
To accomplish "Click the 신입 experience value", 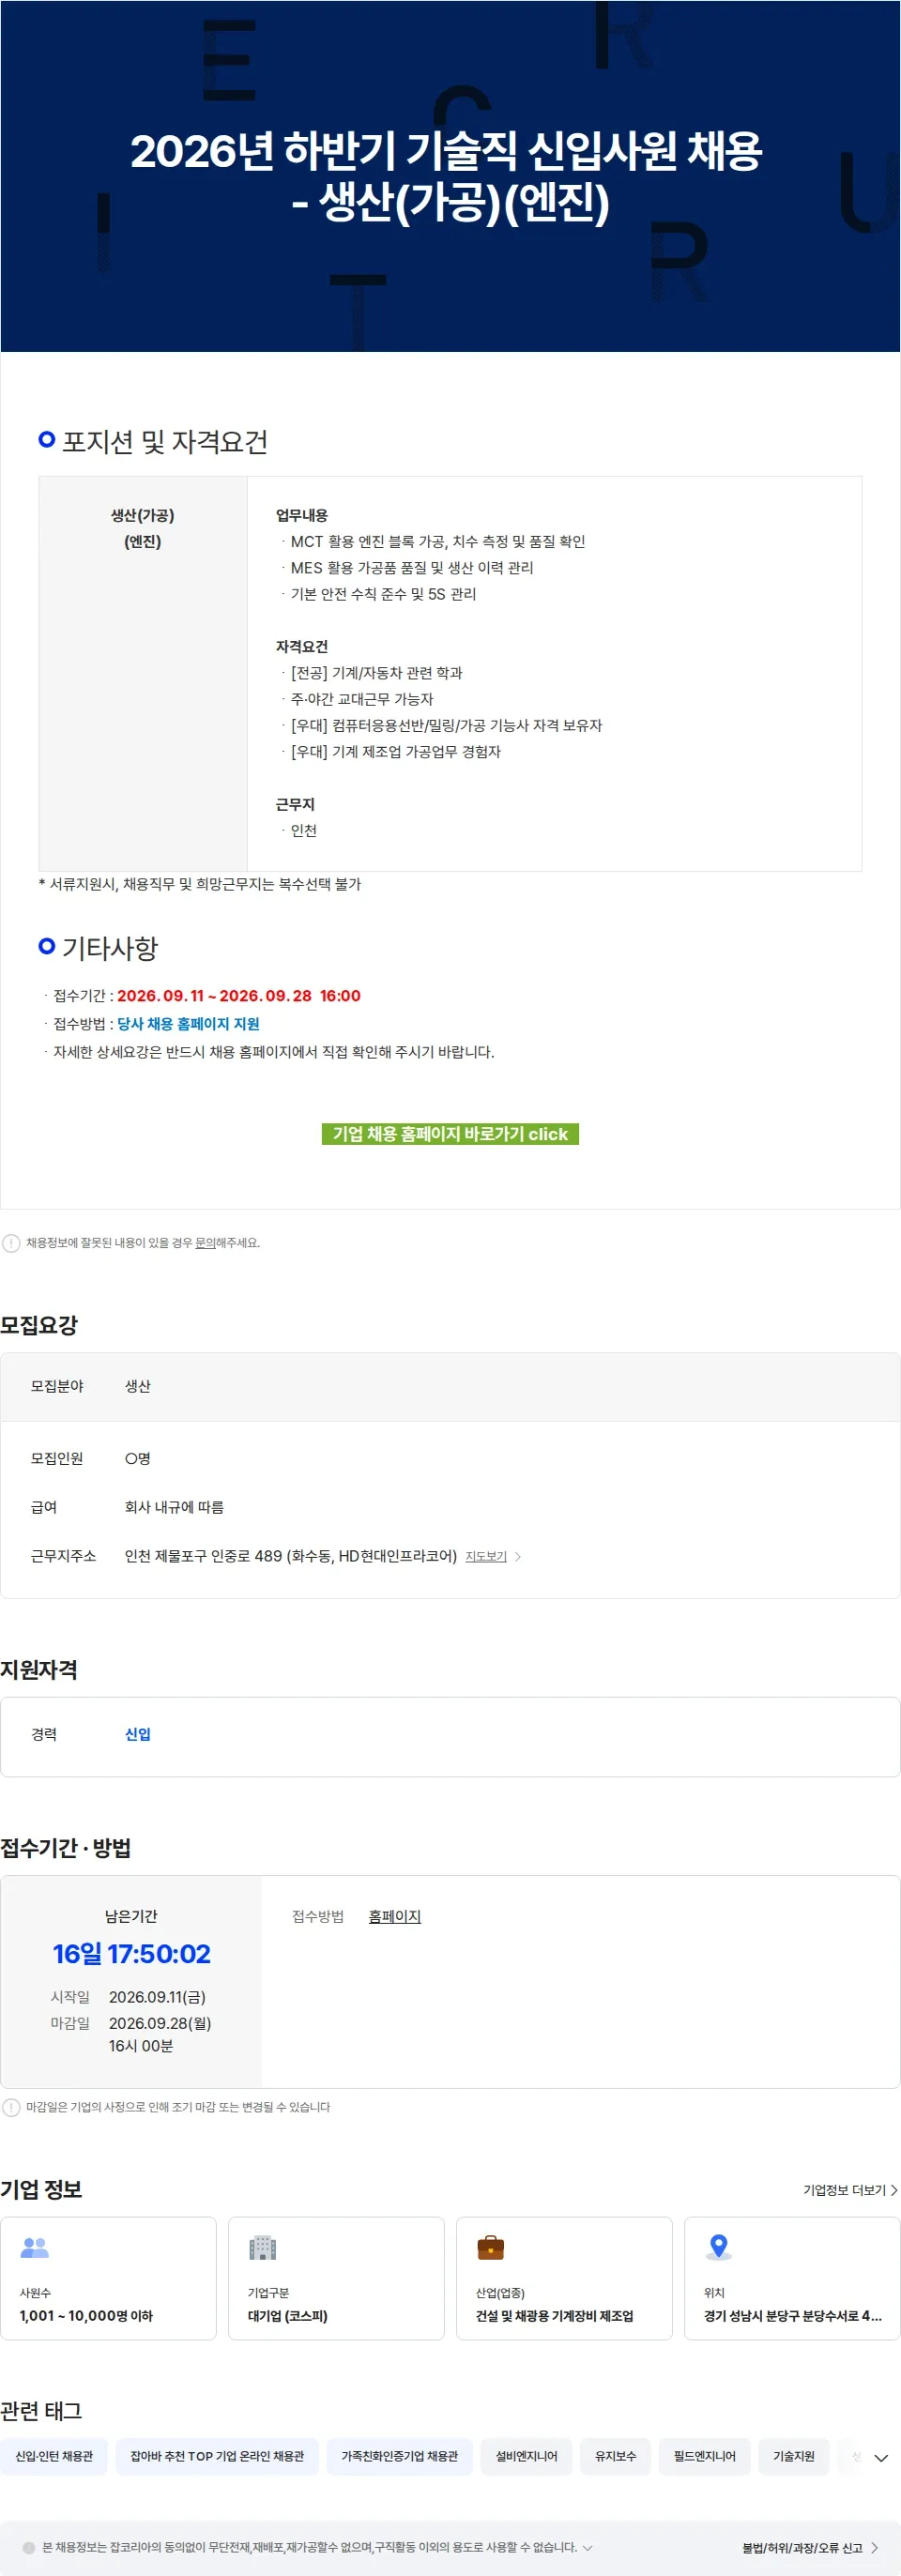I will tap(138, 1734).
